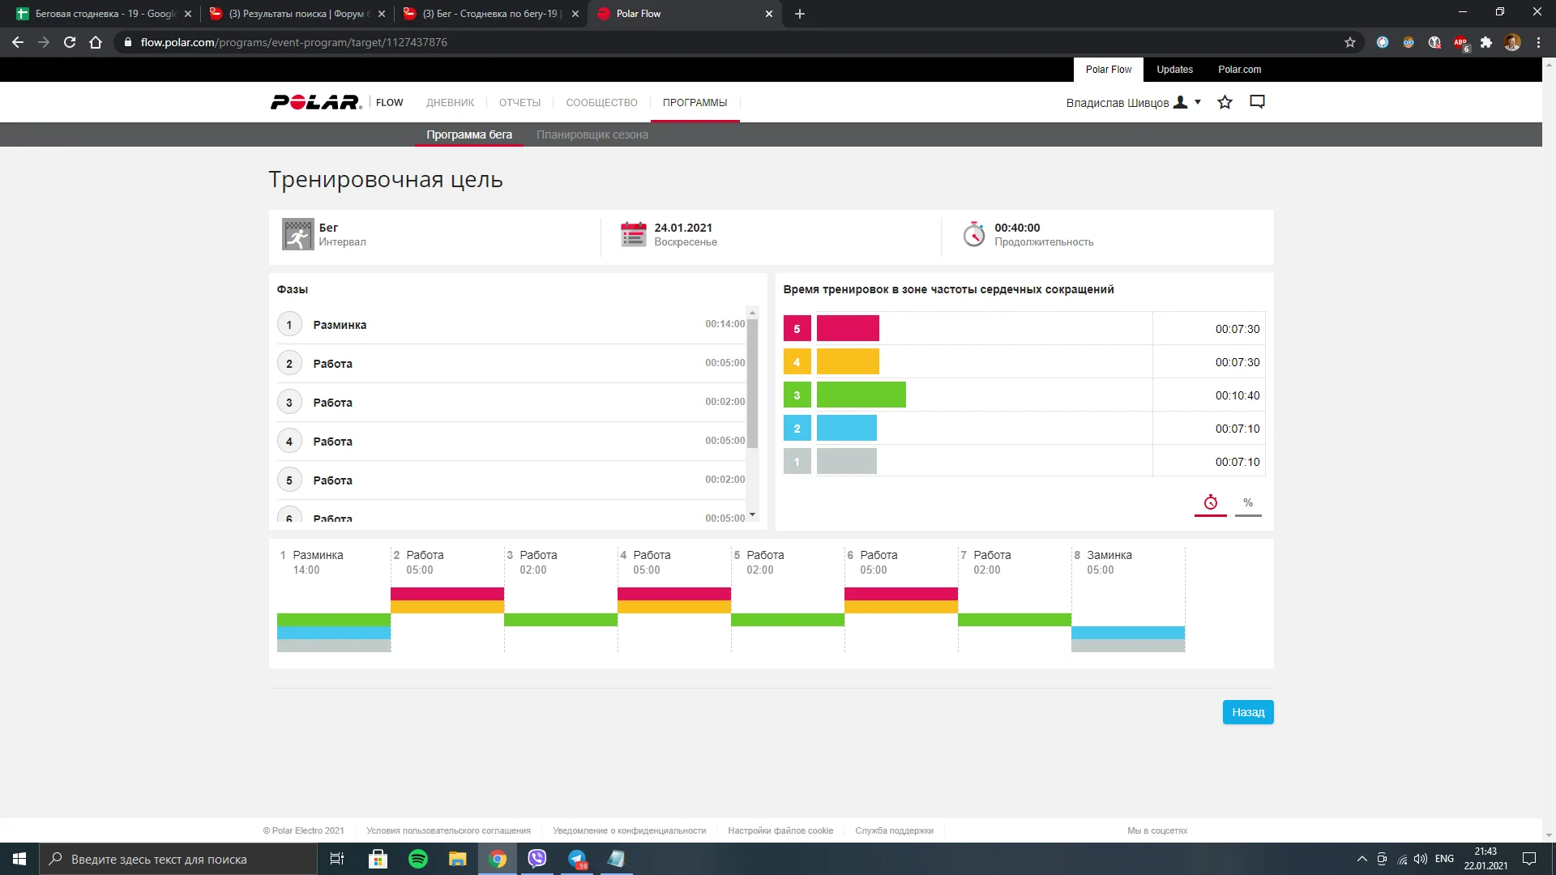Click the calendar date icon

coord(633,234)
